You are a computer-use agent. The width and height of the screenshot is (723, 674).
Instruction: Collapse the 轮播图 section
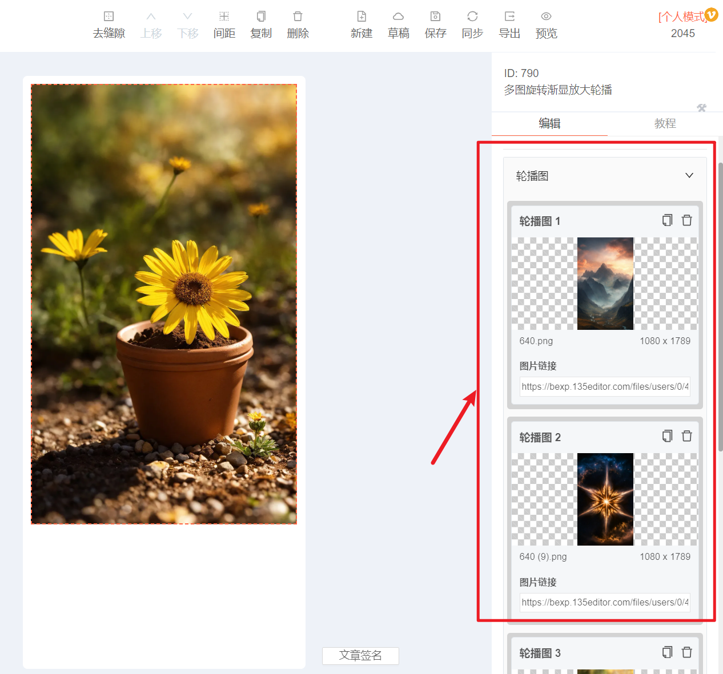click(x=689, y=175)
